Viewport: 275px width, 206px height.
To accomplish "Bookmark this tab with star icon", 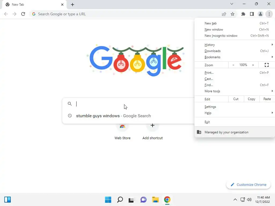I will coord(233,14).
